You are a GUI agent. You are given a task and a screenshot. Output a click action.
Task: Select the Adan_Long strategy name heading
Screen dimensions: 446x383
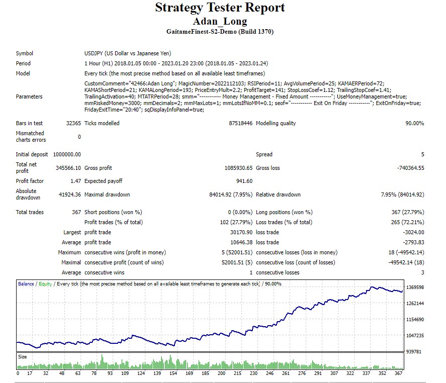pyautogui.click(x=220, y=21)
